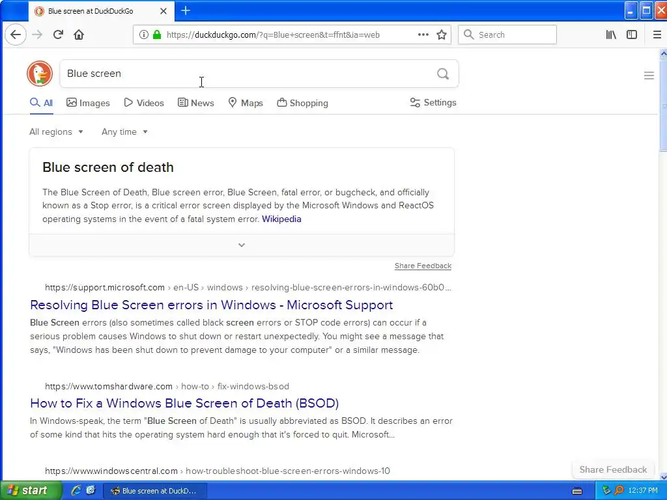
Task: Click the support.microsoft.com result URL
Action: (x=248, y=287)
